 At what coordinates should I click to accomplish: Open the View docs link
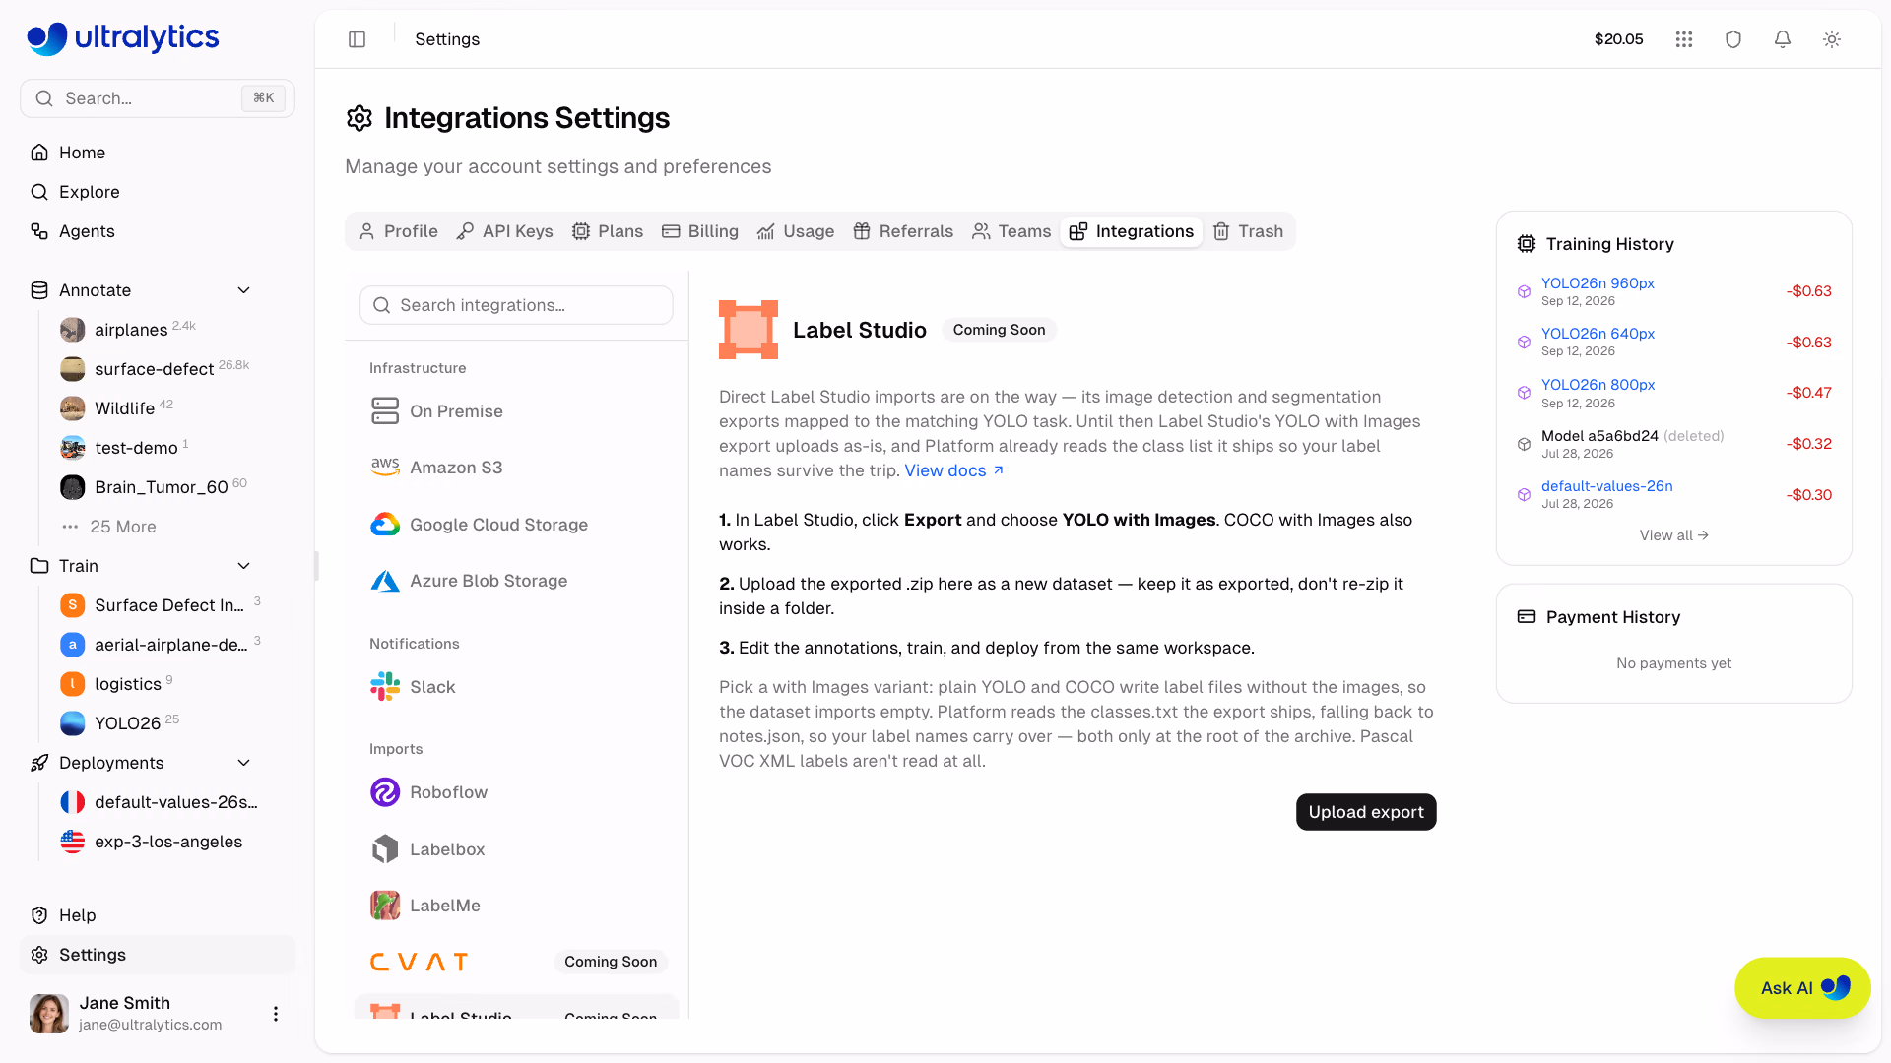[x=954, y=470]
